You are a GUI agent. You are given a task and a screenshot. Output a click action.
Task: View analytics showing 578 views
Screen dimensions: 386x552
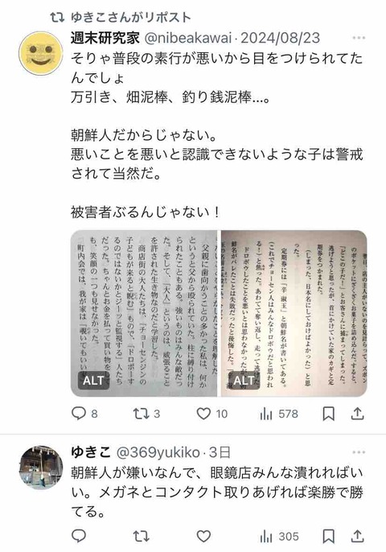pos(279,414)
